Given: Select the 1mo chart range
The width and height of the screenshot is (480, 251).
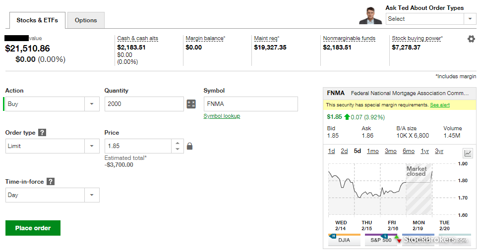Looking at the screenshot, I should [x=373, y=151].
